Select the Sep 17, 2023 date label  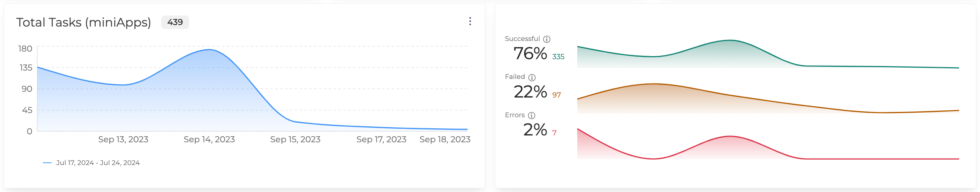[x=381, y=140]
